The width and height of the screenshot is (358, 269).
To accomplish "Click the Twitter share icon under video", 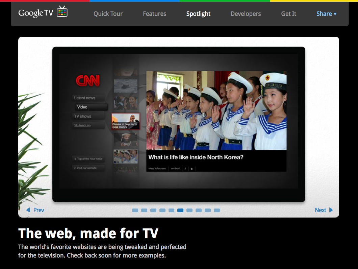I will tap(191, 168).
